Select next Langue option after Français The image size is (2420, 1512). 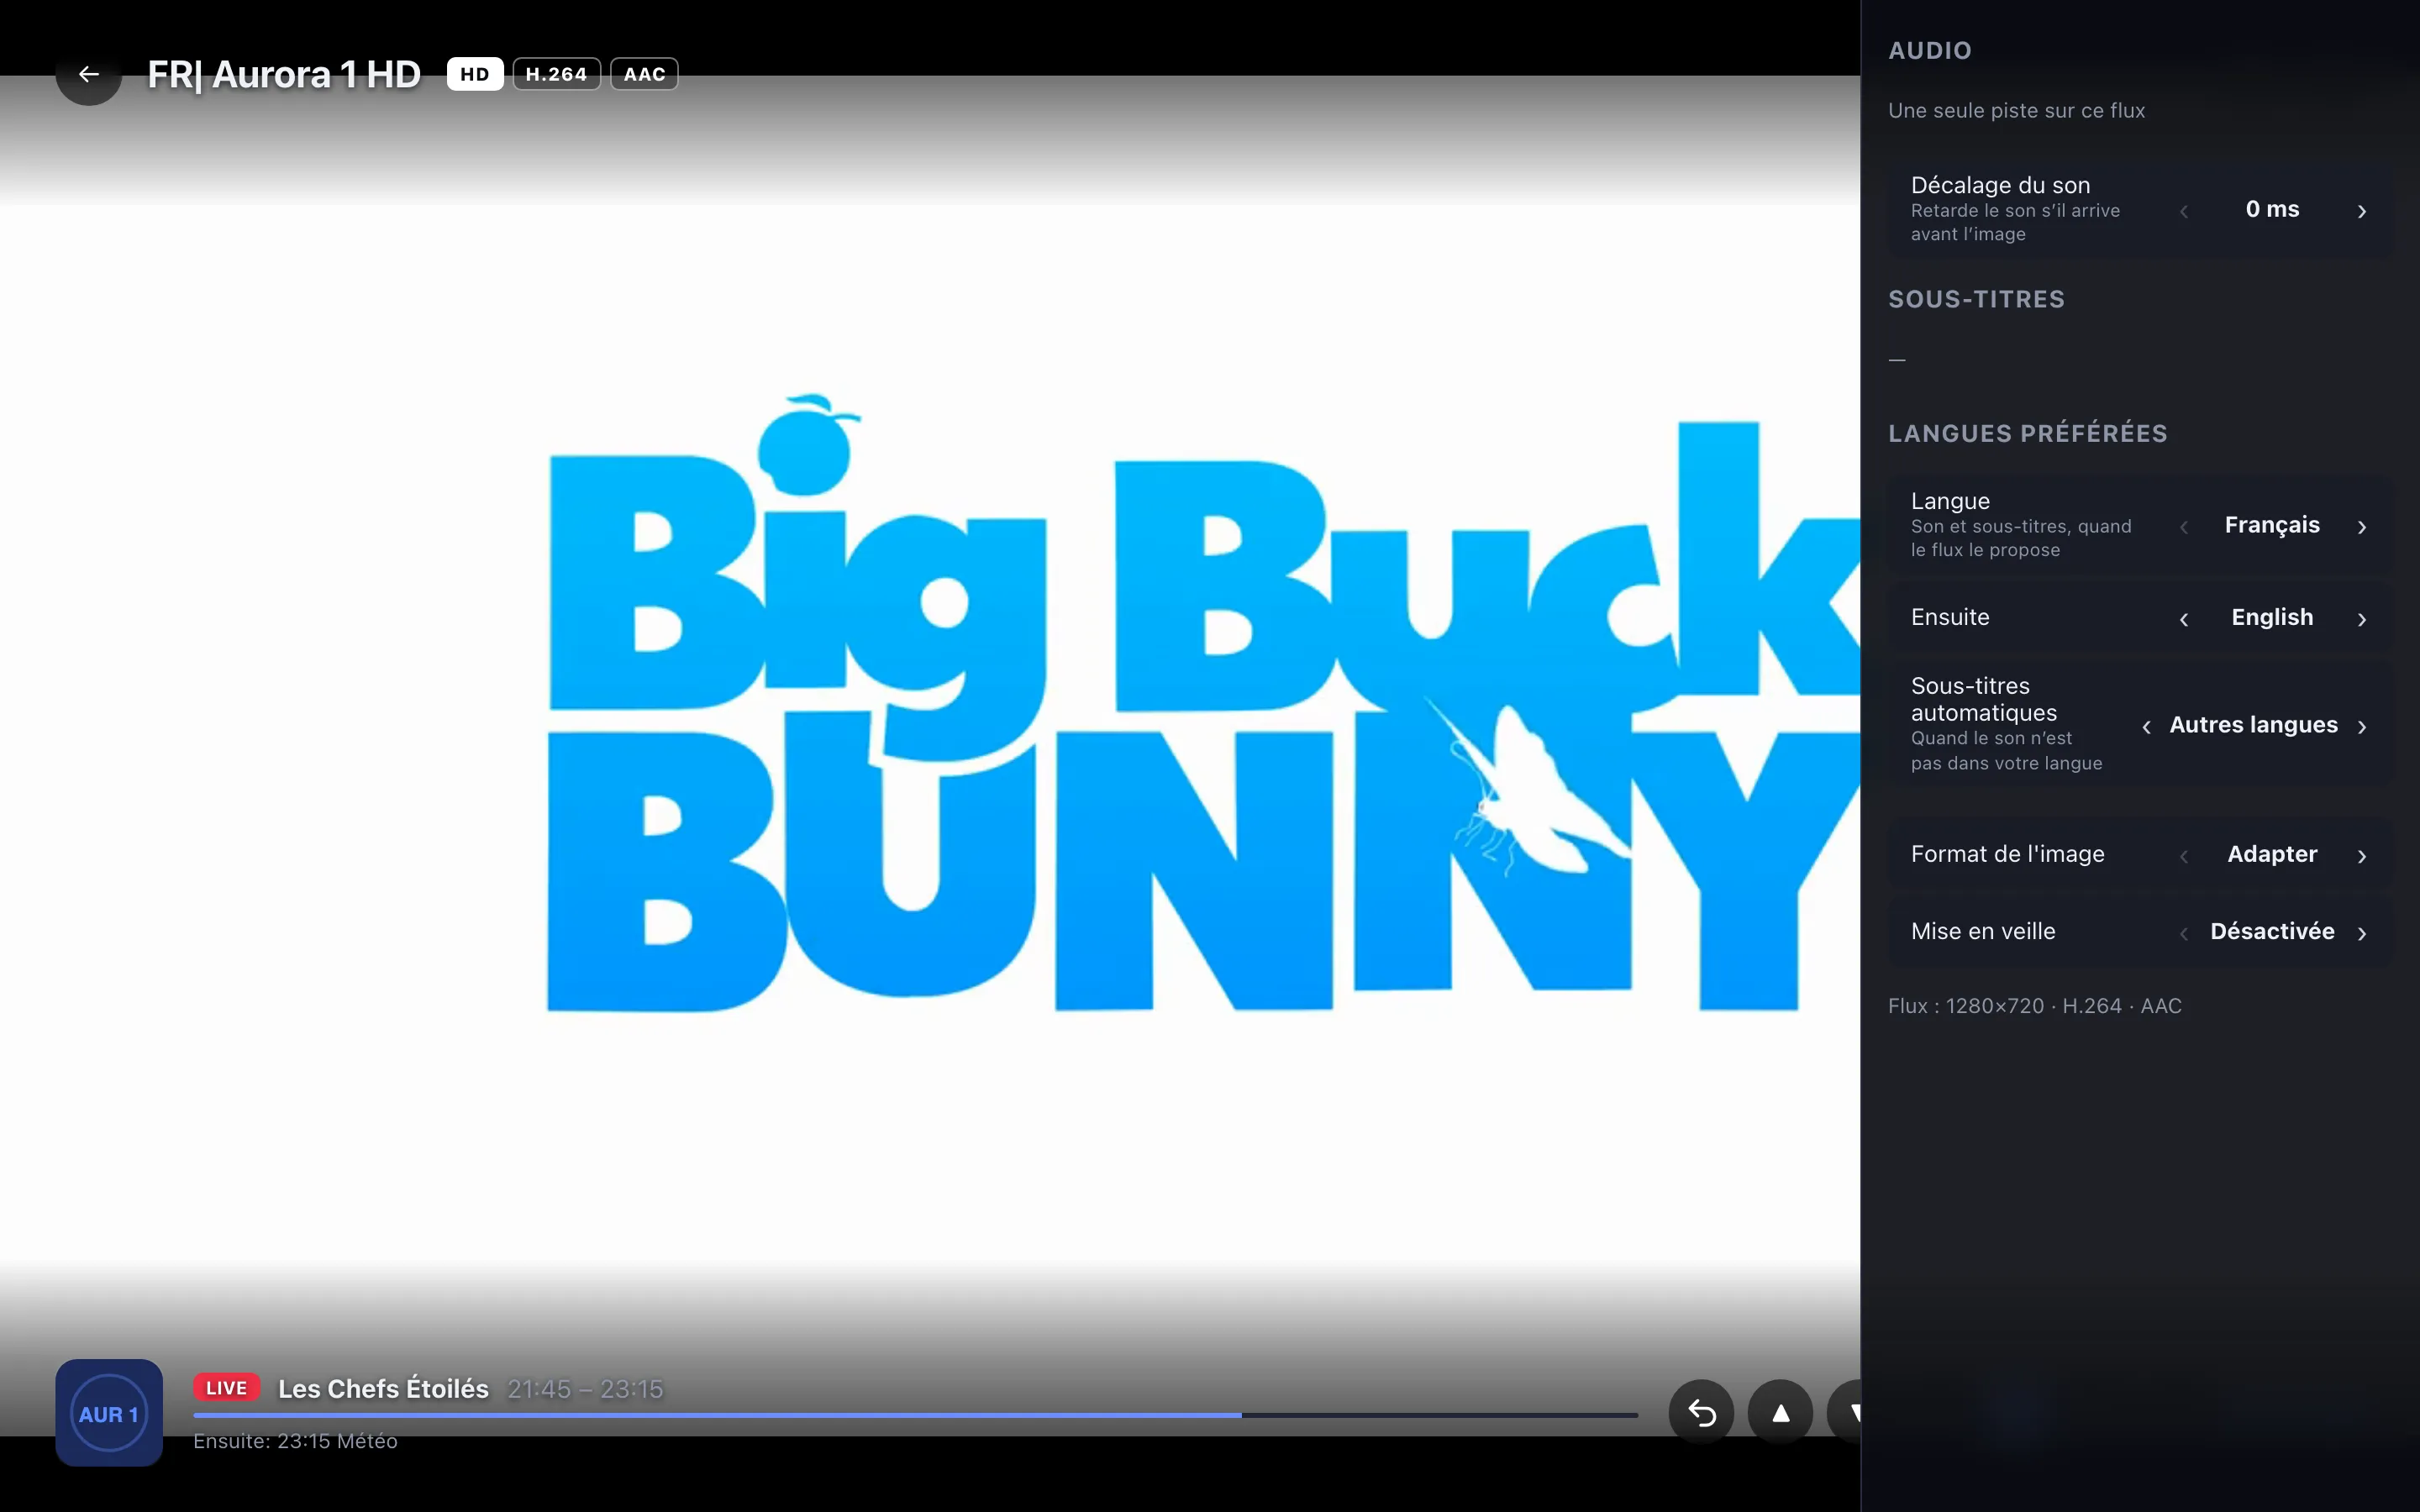[x=2362, y=526]
